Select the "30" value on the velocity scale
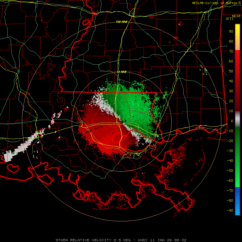Screen dimensions: 242x242 click(231, 91)
